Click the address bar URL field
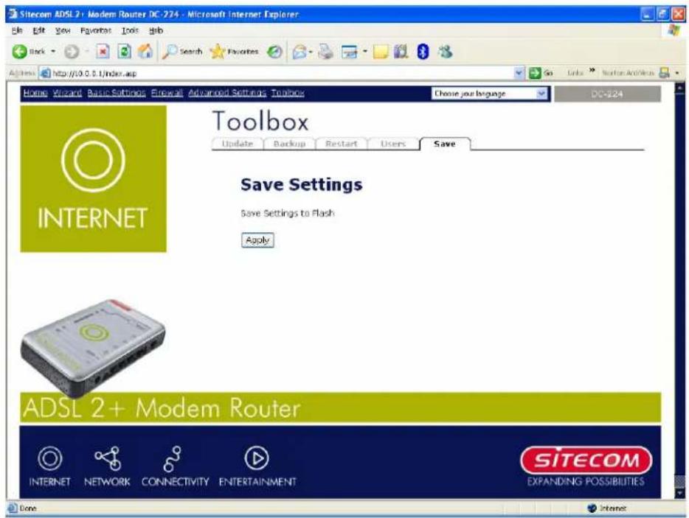The image size is (689, 518). (x=281, y=73)
